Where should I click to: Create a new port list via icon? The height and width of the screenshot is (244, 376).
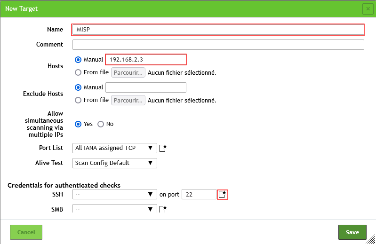pyautogui.click(x=163, y=148)
